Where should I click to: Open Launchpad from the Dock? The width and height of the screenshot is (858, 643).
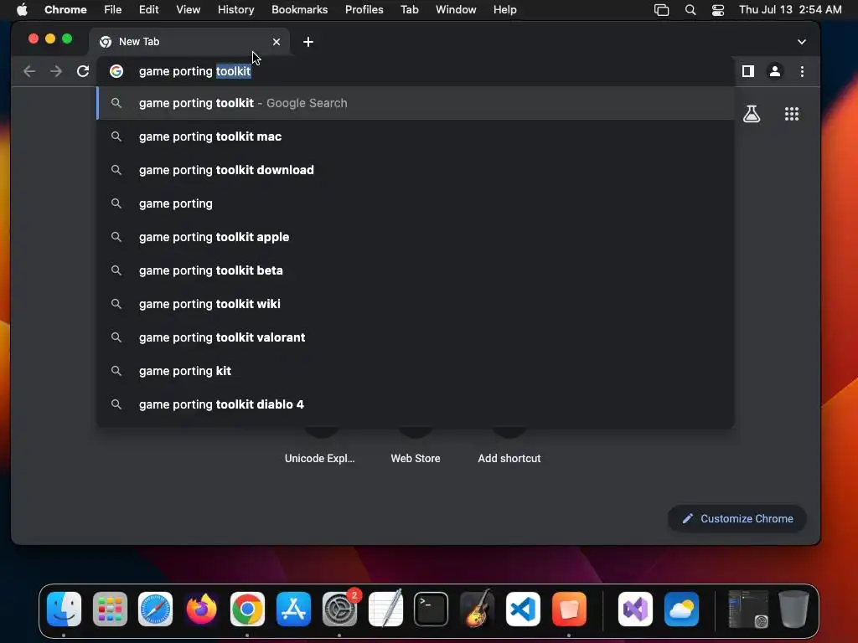[x=110, y=610]
